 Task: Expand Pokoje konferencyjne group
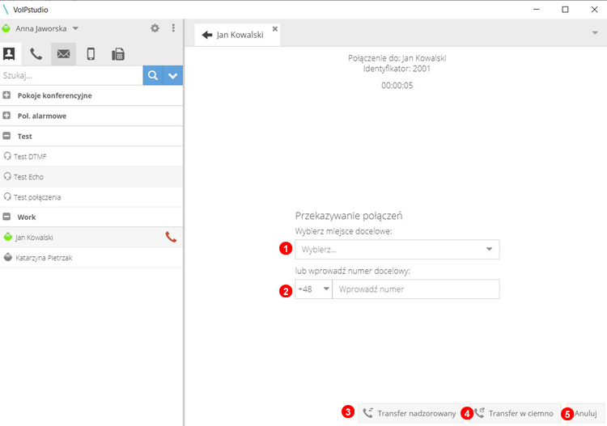pos(6,95)
